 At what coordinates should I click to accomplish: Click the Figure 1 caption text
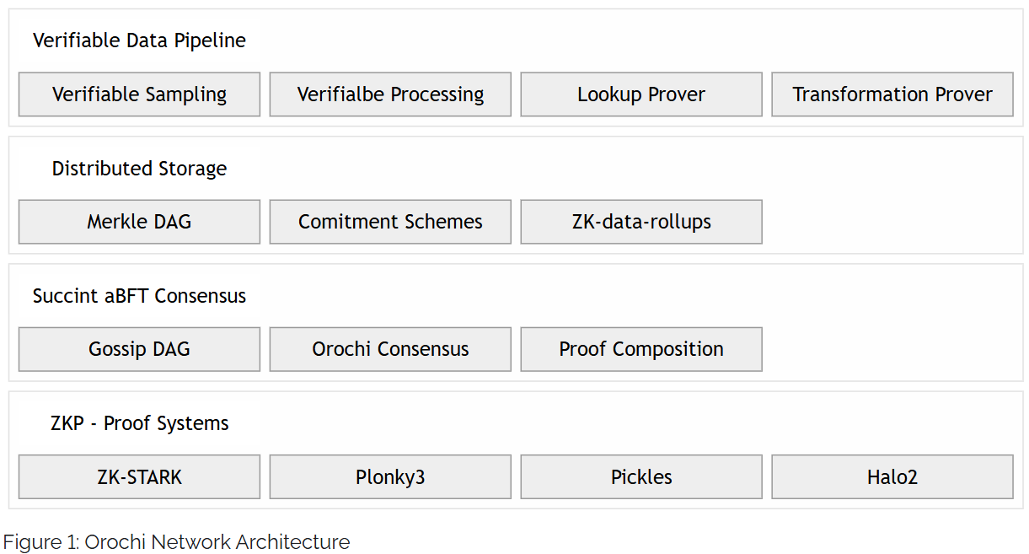pos(176,541)
